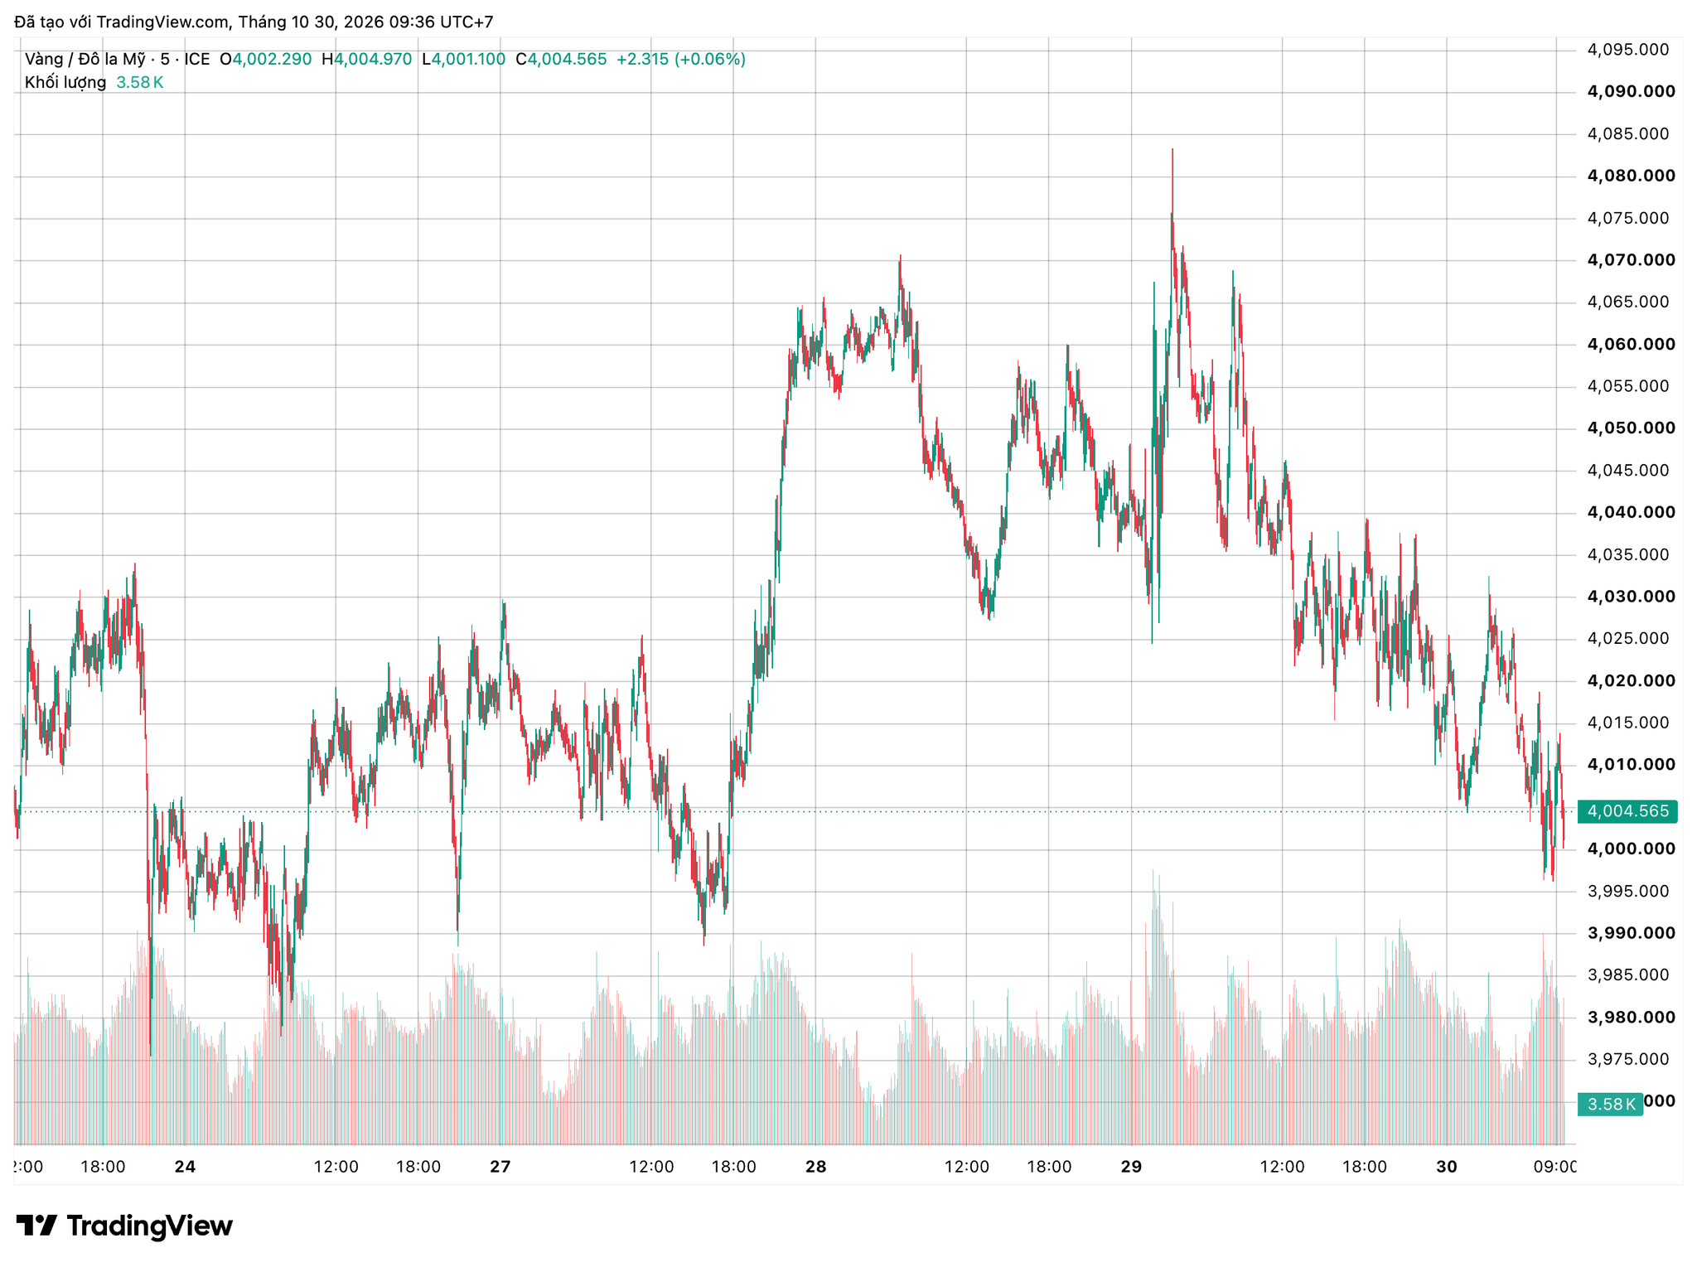This screenshot has height=1267, width=1697.
Task: Click the 4,090.000 price axis label
Action: click(x=1631, y=91)
